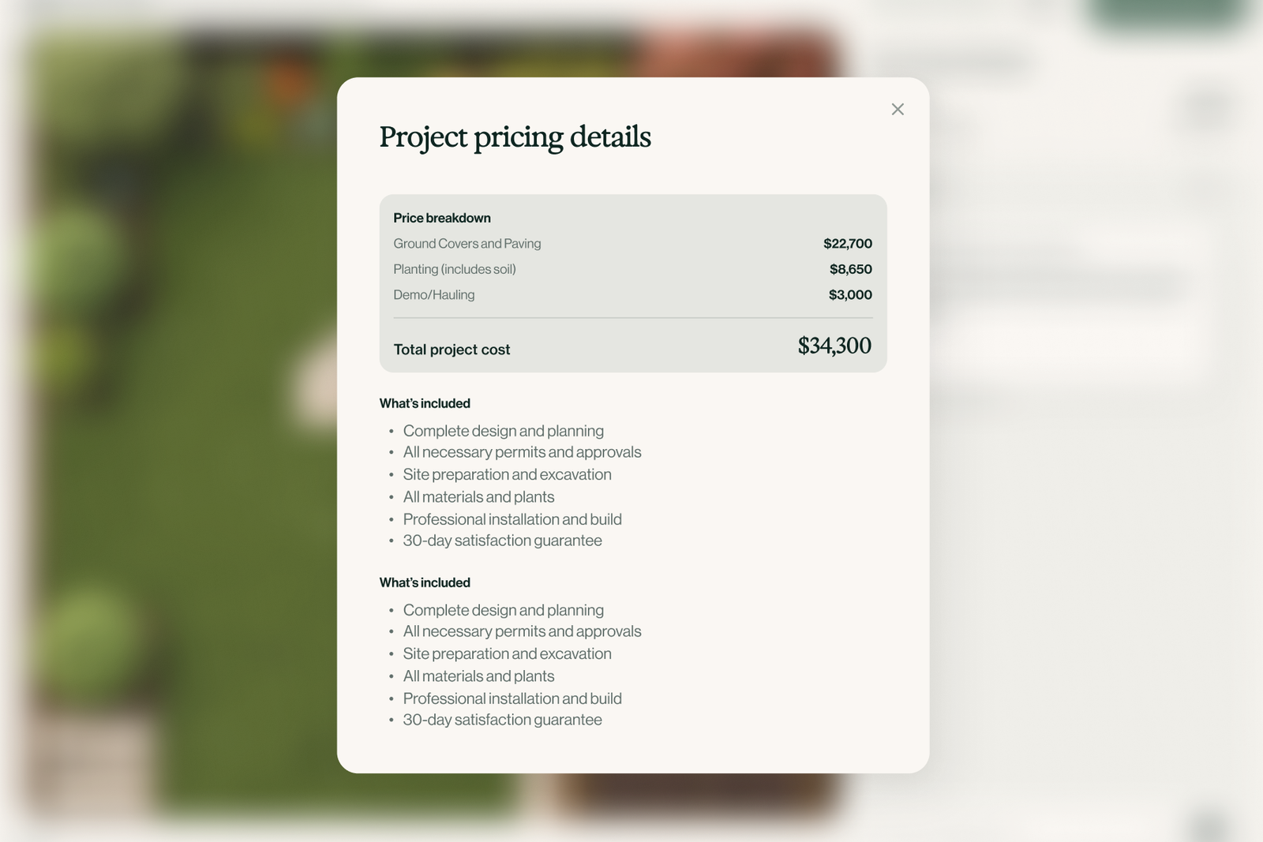Image resolution: width=1263 pixels, height=842 pixels.
Task: Click the $22,700 amount
Action: pos(848,243)
